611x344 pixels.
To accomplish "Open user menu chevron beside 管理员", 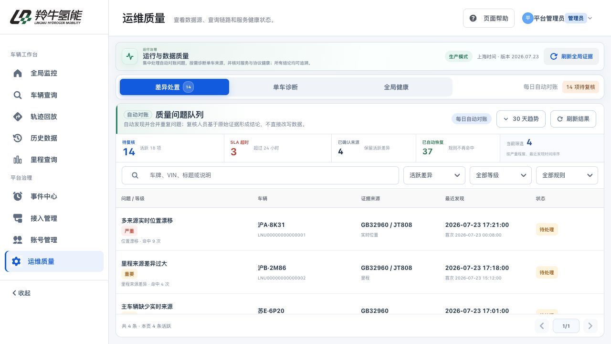I will pyautogui.click(x=590, y=18).
